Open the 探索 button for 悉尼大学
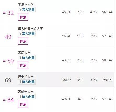The width and height of the screenshot is (116, 112). [x=23, y=65]
